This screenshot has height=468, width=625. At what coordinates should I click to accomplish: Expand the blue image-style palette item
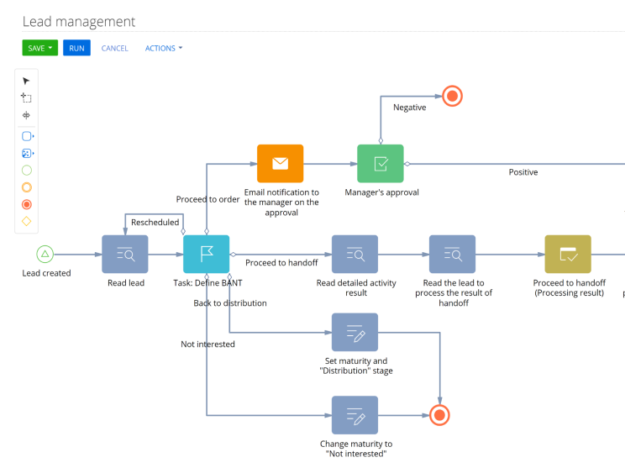point(27,154)
